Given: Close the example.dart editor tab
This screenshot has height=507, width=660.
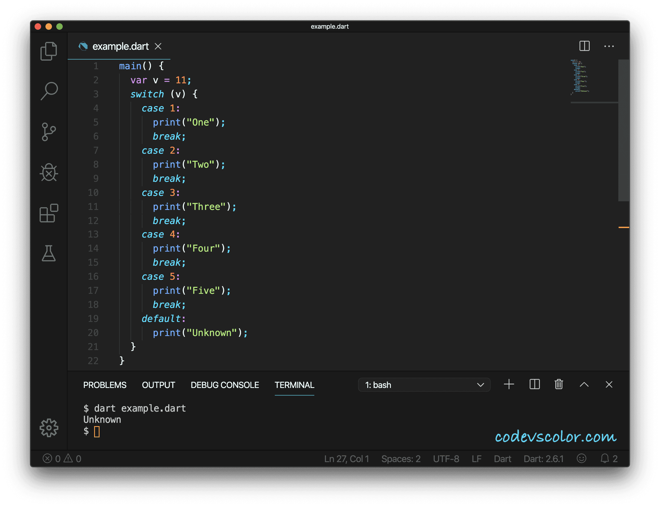Looking at the screenshot, I should point(158,46).
